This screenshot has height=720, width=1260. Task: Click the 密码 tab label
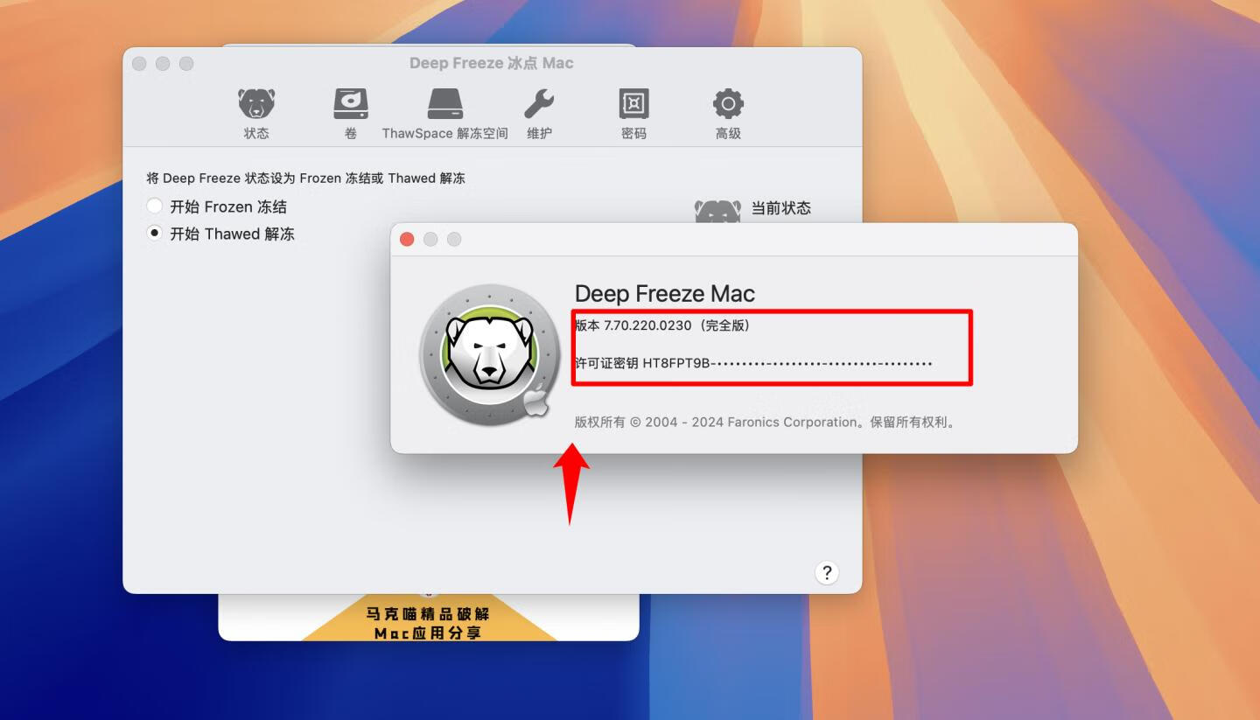pos(633,133)
